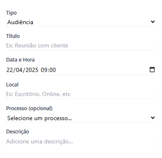Open the 'Selecione um processo...' combo box
This screenshot has height=158, width=162.
point(81,118)
